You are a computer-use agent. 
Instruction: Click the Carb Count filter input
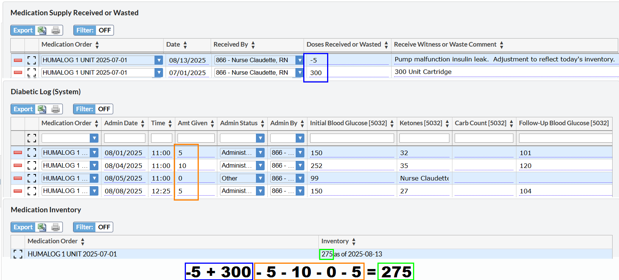[x=484, y=138]
